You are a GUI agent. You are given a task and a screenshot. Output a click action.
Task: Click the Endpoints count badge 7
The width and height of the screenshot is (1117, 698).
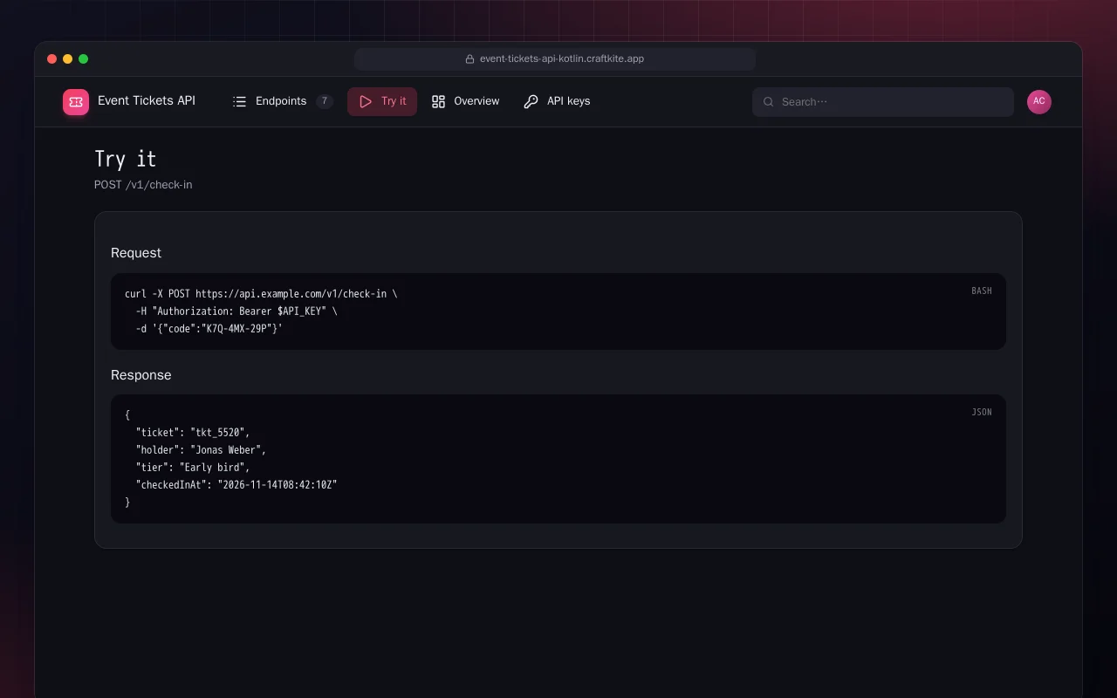pos(325,101)
